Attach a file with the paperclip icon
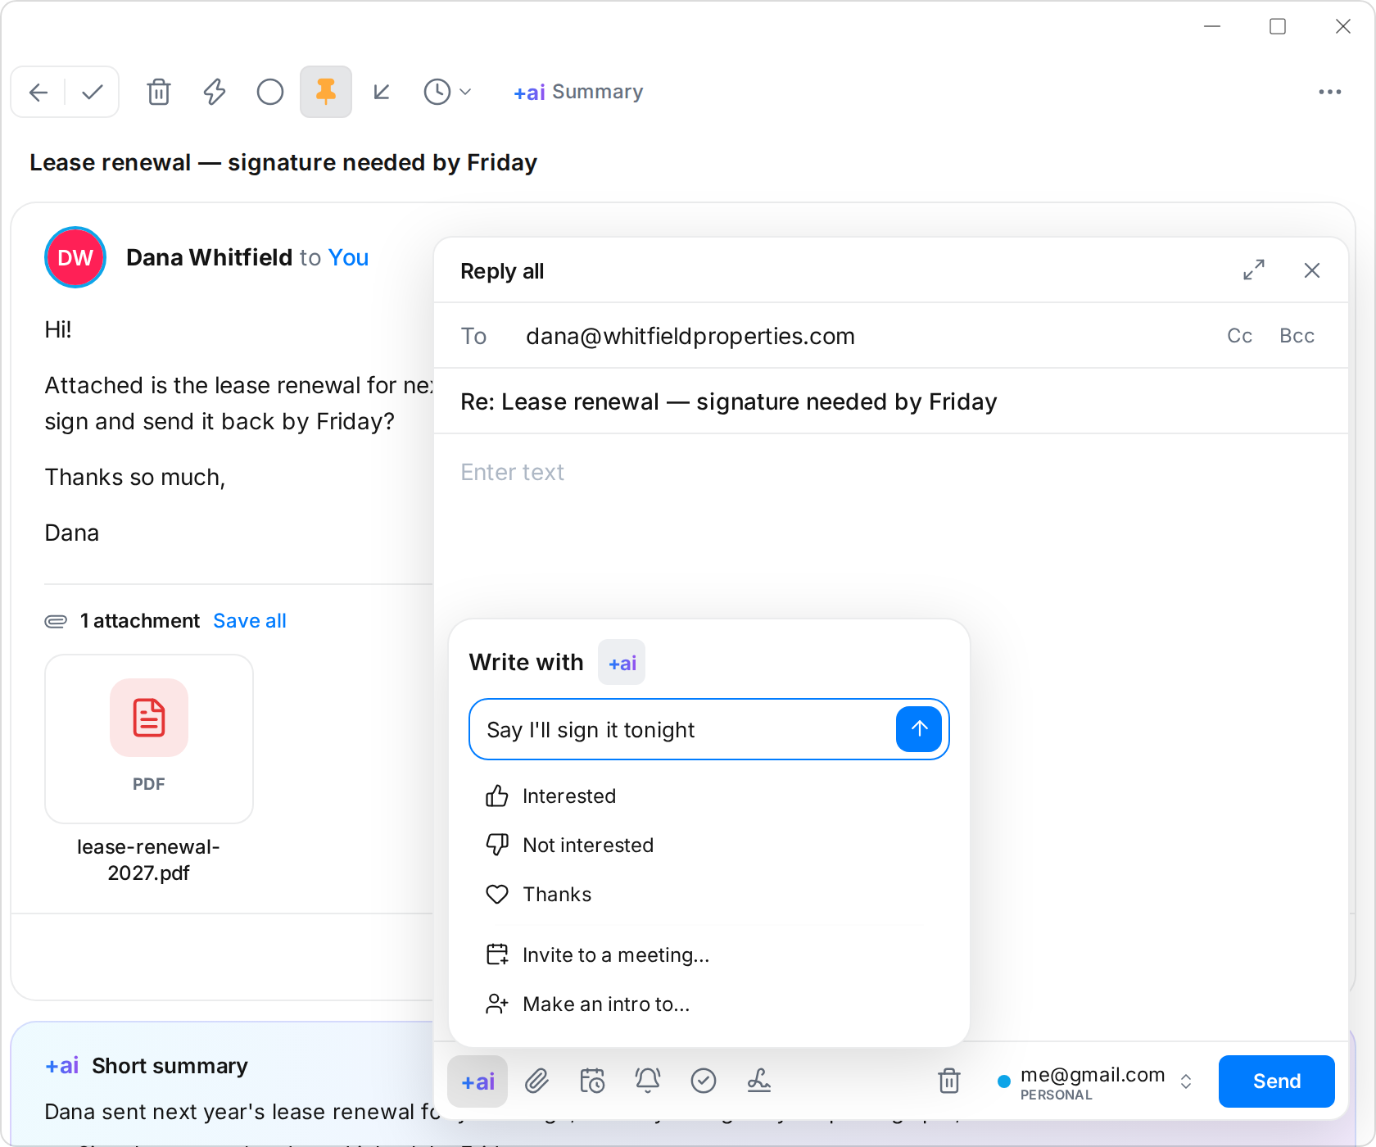 point(536,1081)
